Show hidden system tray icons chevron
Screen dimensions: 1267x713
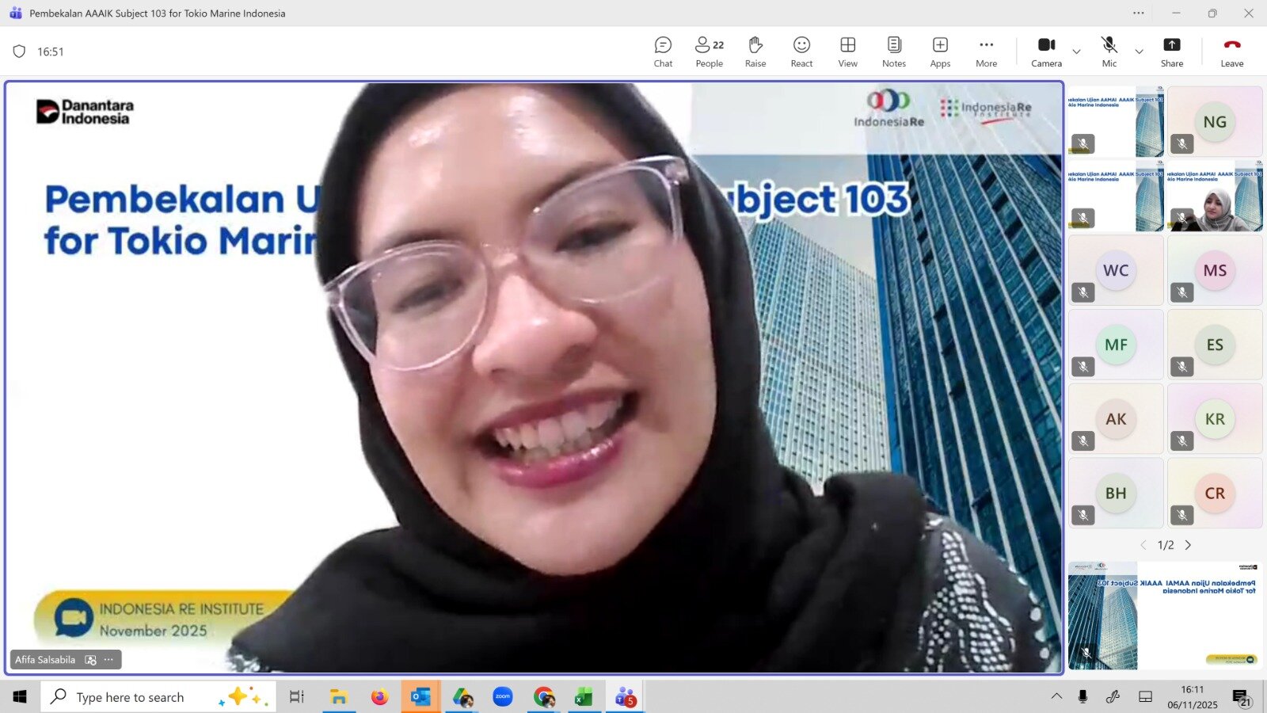point(1056,696)
